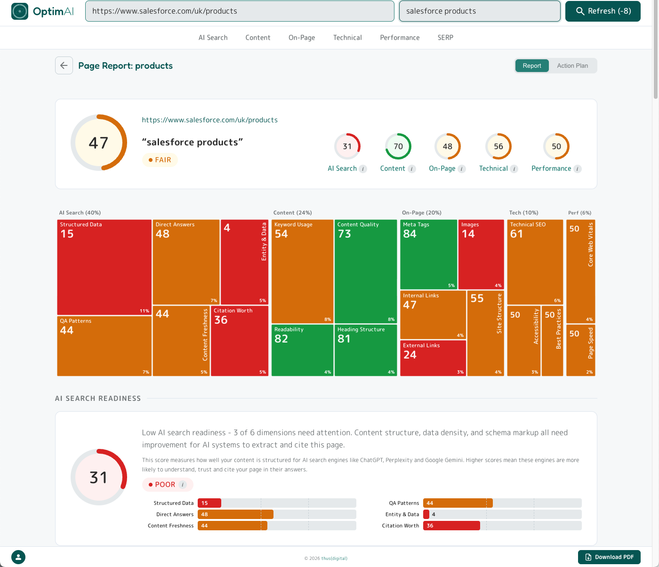The image size is (659, 567).
Task: Click the Citation Worth progress bar
Action: (x=502, y=526)
